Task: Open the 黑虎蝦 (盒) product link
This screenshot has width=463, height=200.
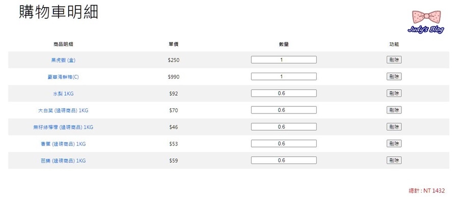Action: click(x=63, y=60)
